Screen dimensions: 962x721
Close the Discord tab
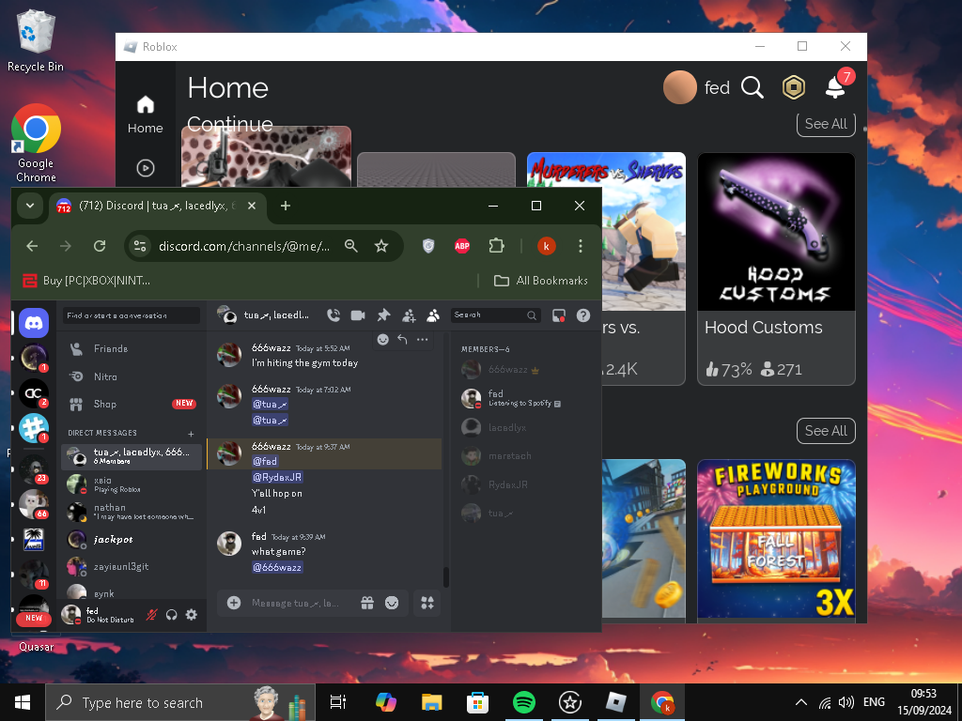tap(252, 206)
